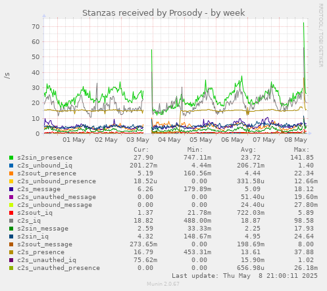
Task: Click the s2sout_presence max value 22.34
Action: pyautogui.click(x=304, y=173)
